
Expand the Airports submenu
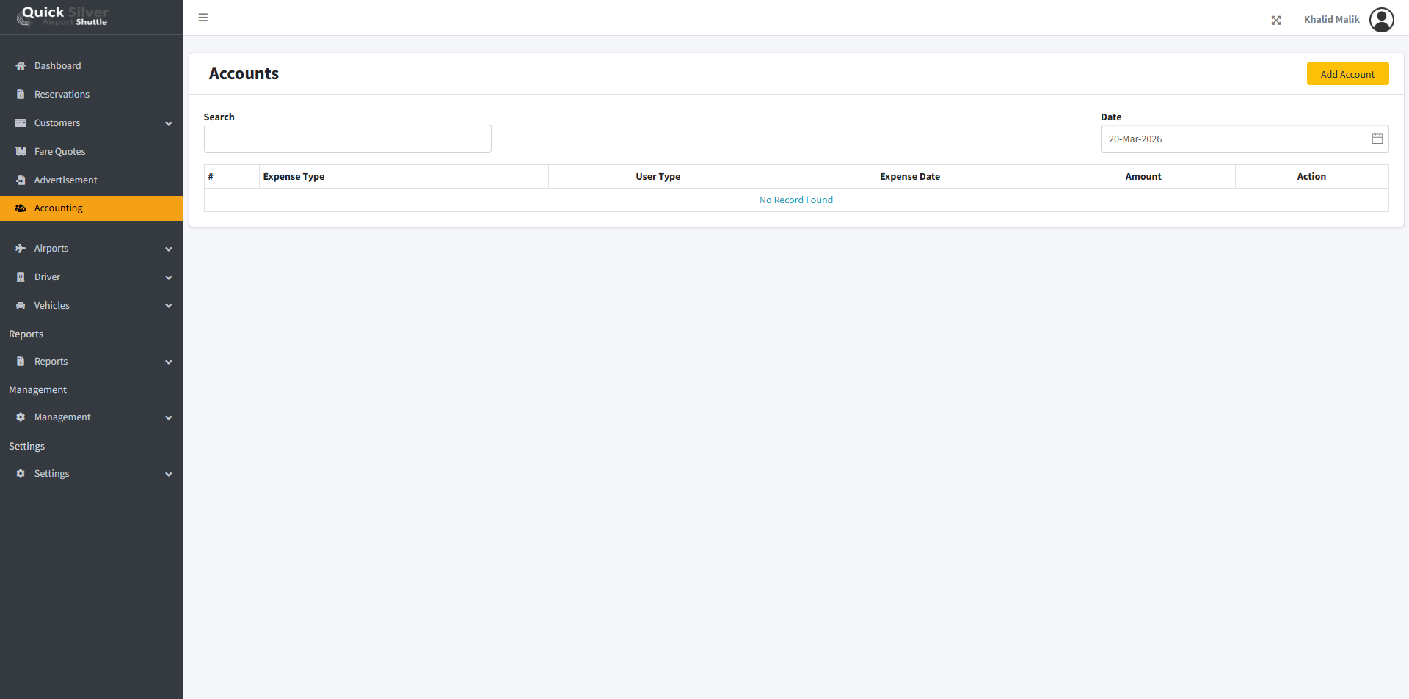[x=168, y=249]
